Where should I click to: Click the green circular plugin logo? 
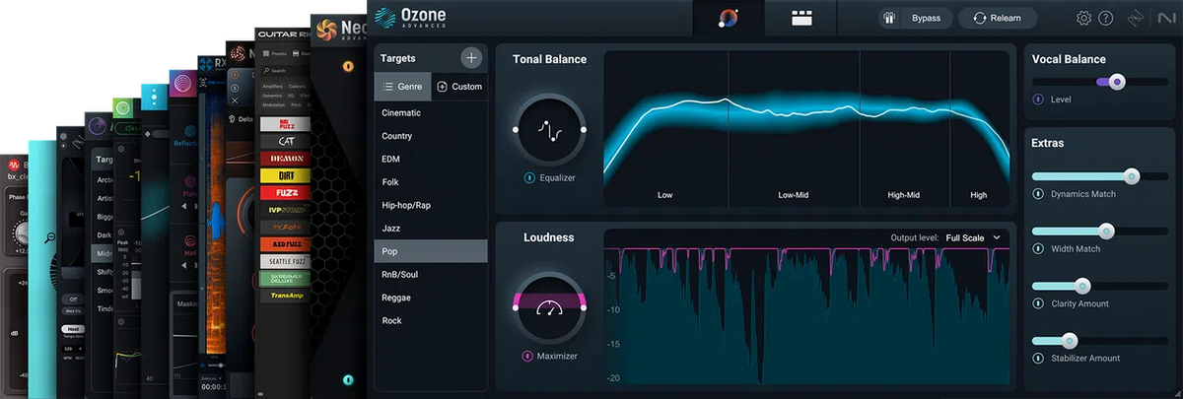pyautogui.click(x=123, y=107)
